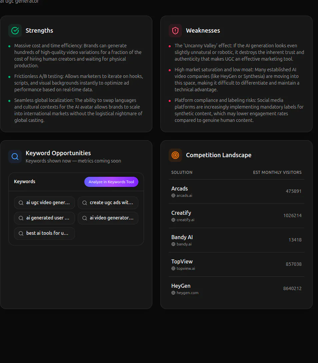
Task: Click the globe icon beside topview.ai
Action: click(x=173, y=268)
